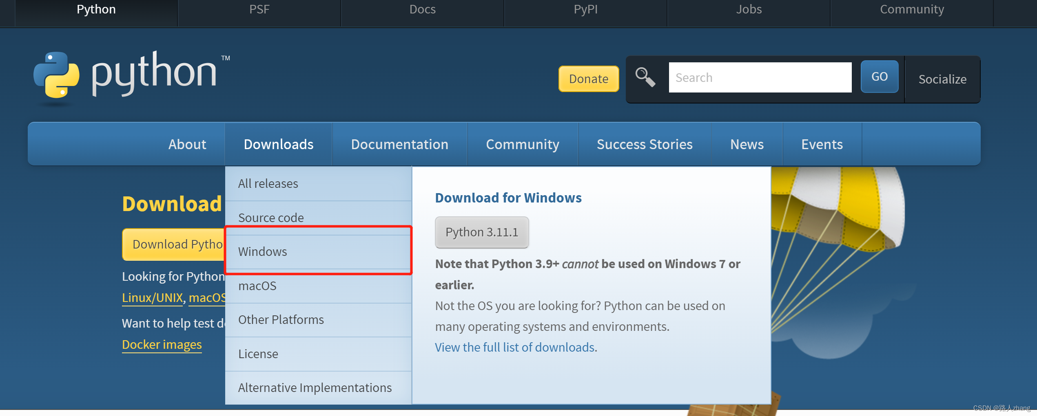Screen dimensions: 1037x416
Task: Expand the Downloads navigation menu
Action: pos(279,144)
